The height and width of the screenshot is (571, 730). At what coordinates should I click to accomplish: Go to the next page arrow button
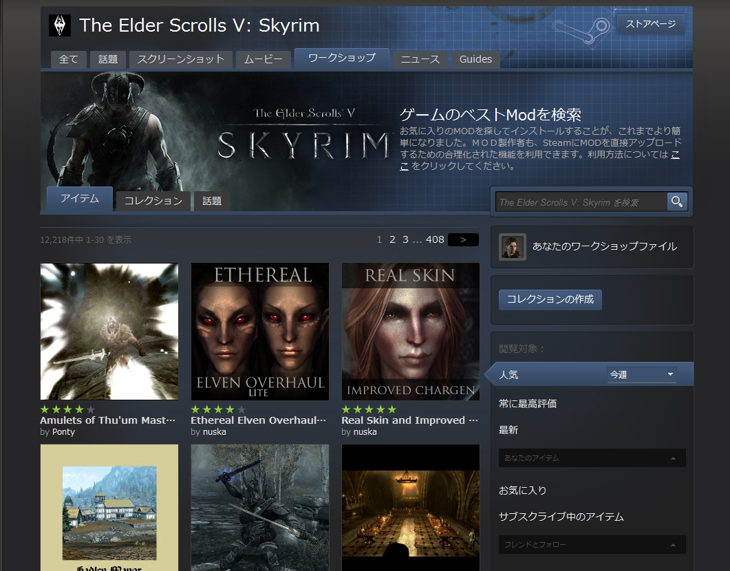click(x=463, y=239)
